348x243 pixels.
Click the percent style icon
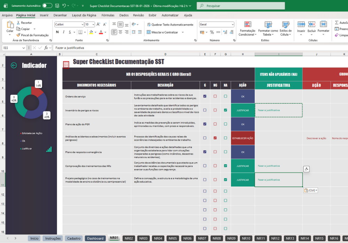click(212, 32)
